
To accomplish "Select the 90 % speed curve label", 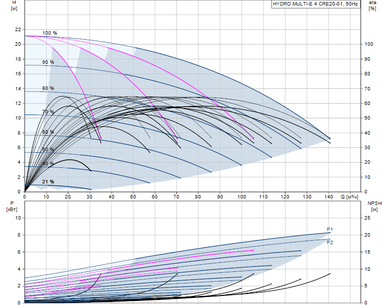I will coord(48,62).
